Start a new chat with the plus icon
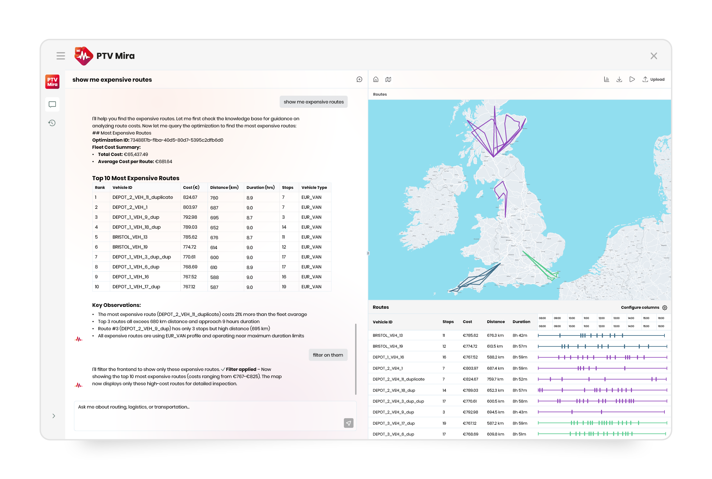The image size is (712, 479). tap(359, 80)
